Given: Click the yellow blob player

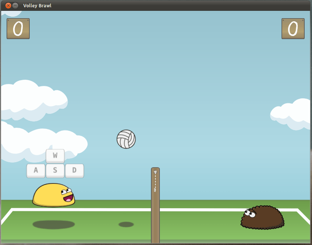Looking at the screenshot, I should [x=54, y=195].
